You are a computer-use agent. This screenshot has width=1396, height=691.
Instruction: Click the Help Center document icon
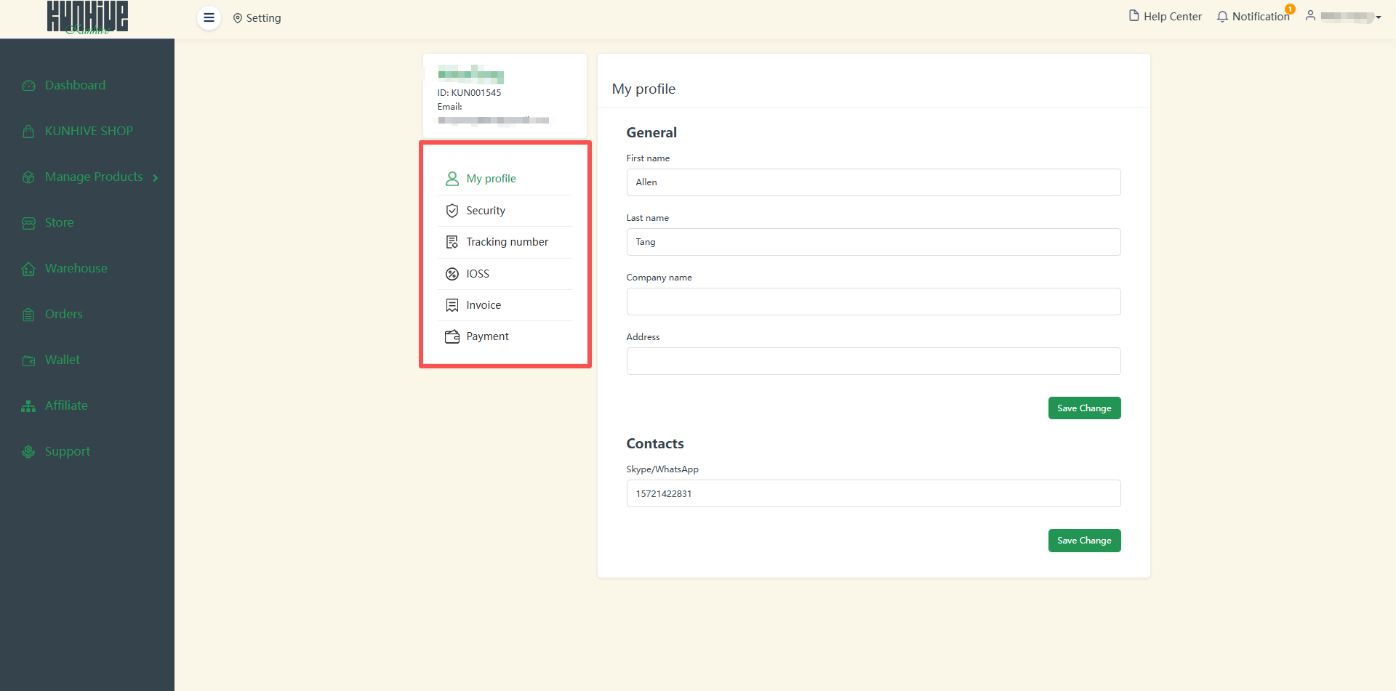click(1134, 16)
